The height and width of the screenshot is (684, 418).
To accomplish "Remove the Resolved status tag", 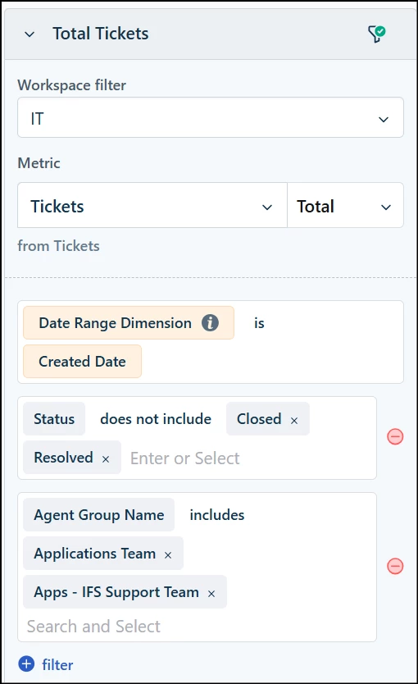I will [x=106, y=459].
